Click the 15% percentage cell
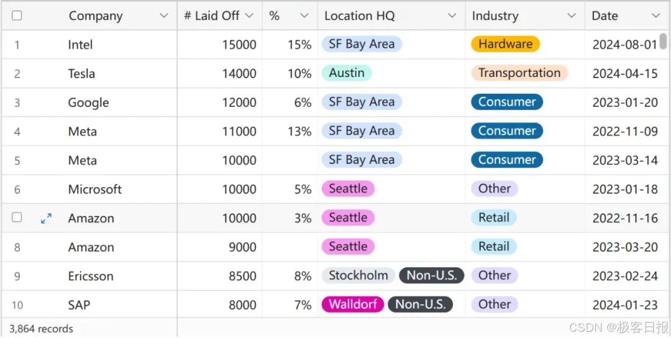 [290, 45]
